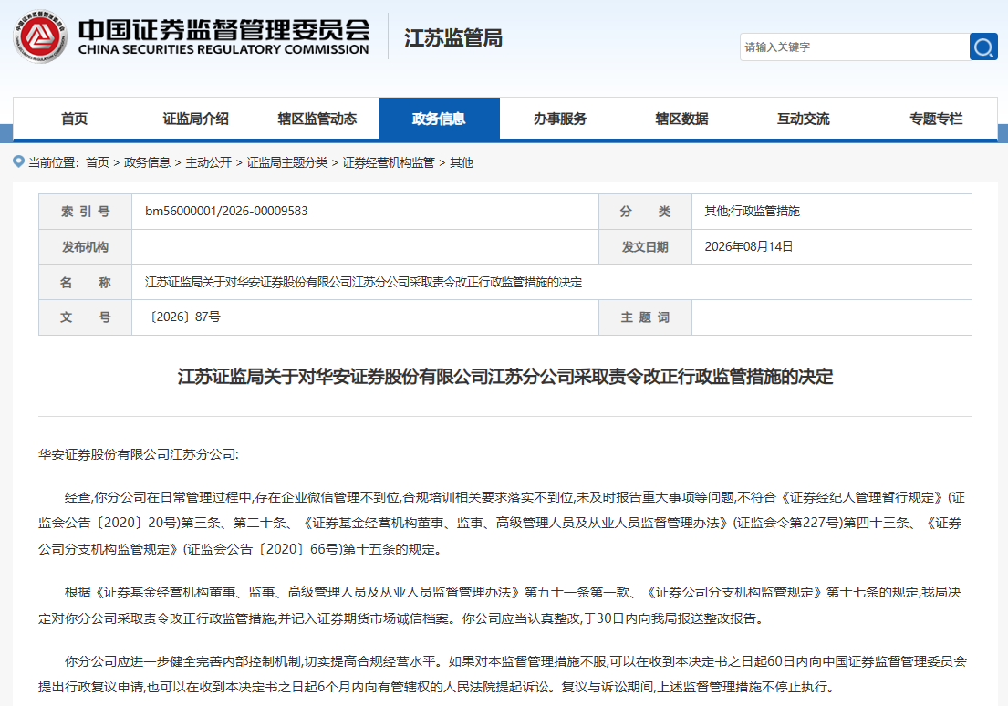The width and height of the screenshot is (1008, 706).
Task: Go to 其他 in the breadcrumb
Action: tap(461, 162)
